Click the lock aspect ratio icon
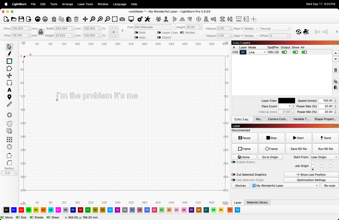 tap(41, 32)
